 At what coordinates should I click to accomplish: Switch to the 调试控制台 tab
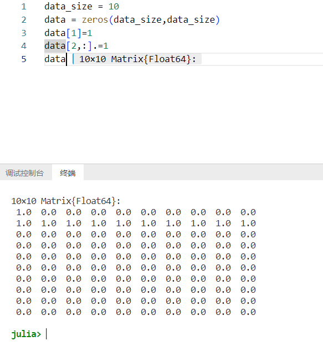tap(24, 173)
